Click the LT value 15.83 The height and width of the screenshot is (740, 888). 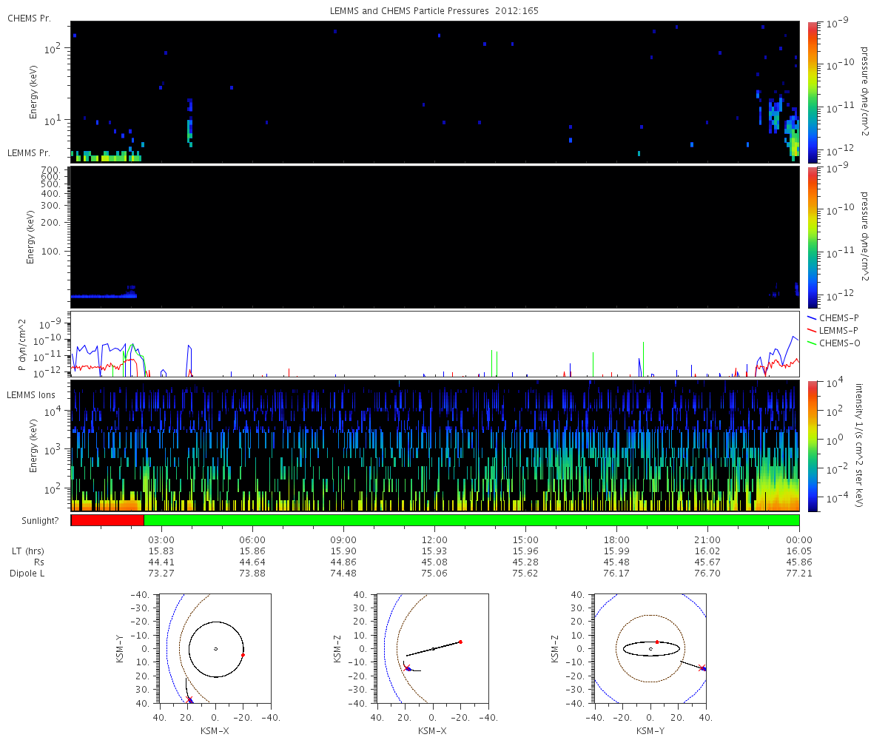coord(161,551)
